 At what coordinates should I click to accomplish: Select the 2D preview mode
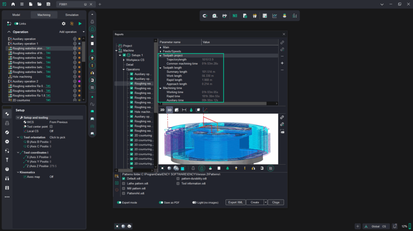pyautogui.click(x=162, y=110)
